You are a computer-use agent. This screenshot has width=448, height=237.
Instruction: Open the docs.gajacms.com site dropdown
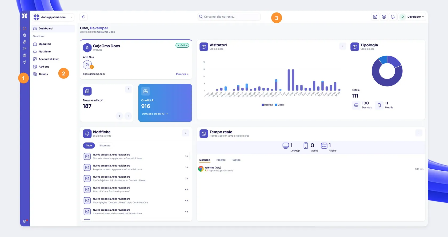53,17
